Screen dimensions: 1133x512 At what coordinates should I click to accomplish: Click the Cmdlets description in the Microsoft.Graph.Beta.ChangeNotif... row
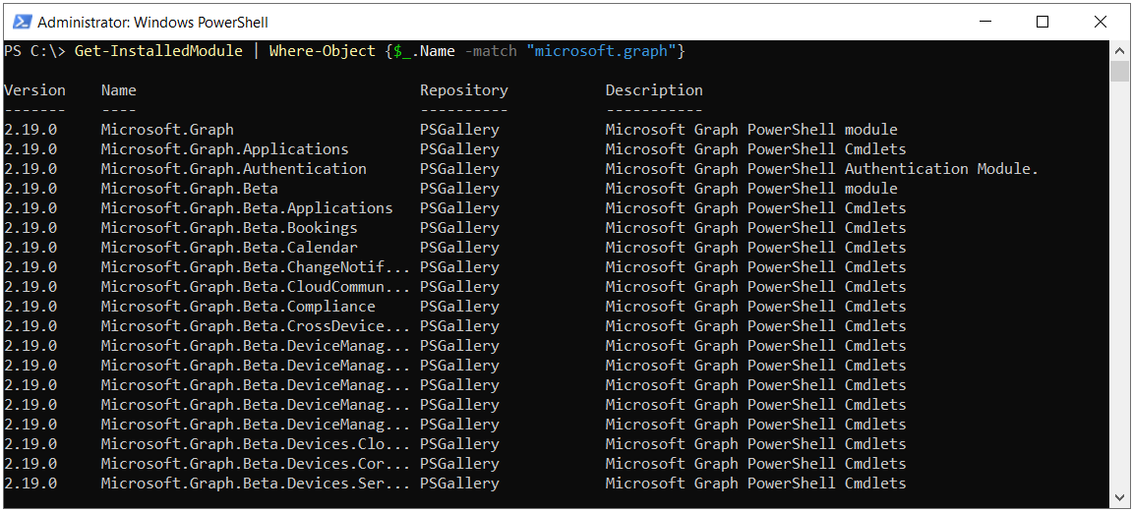pyautogui.click(x=755, y=267)
